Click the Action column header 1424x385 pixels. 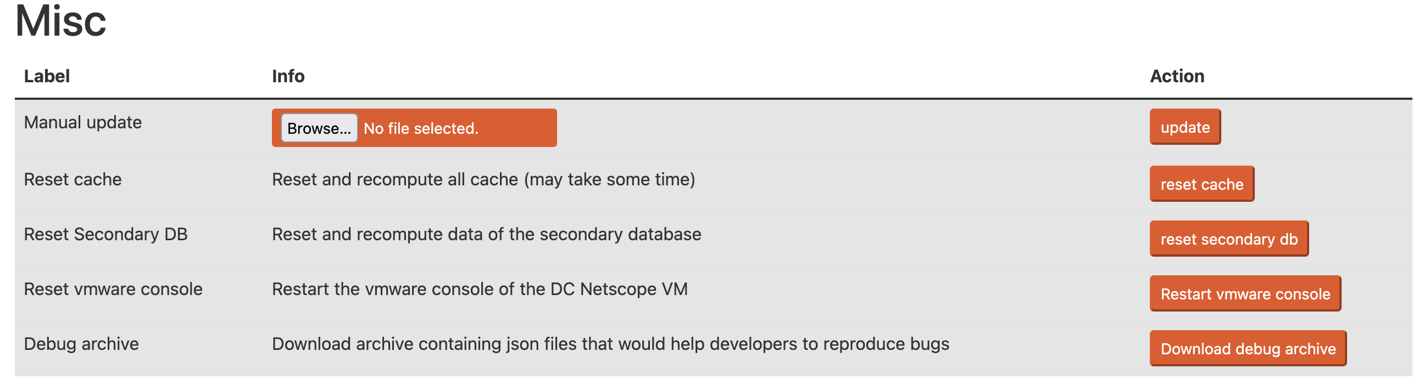[1177, 76]
